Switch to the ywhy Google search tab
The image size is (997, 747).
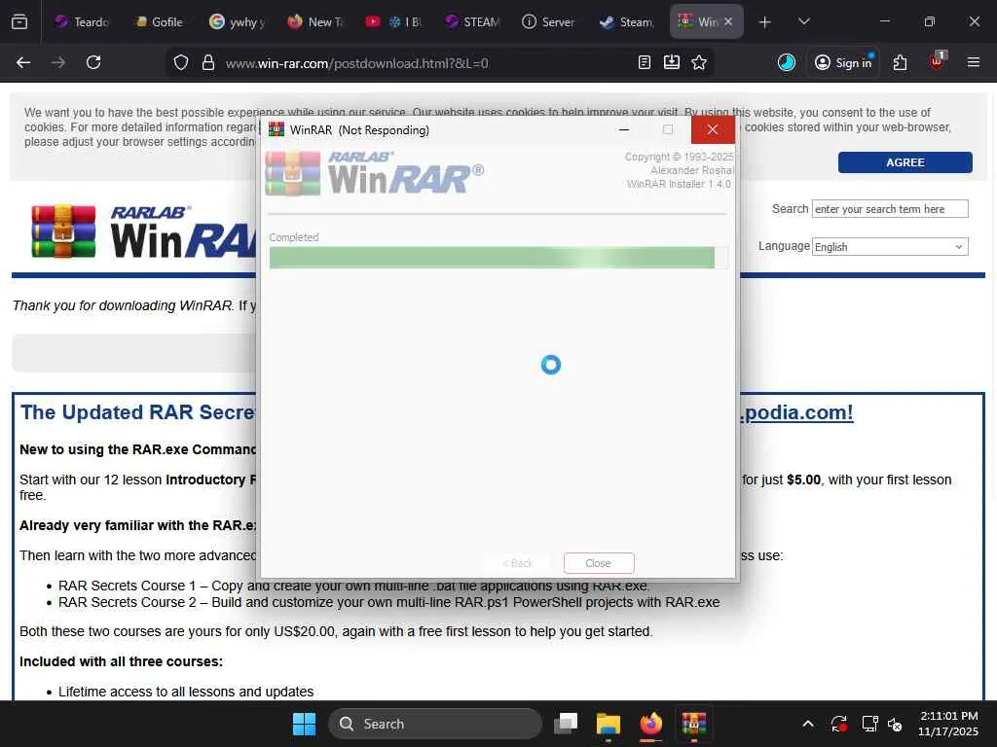pyautogui.click(x=237, y=21)
